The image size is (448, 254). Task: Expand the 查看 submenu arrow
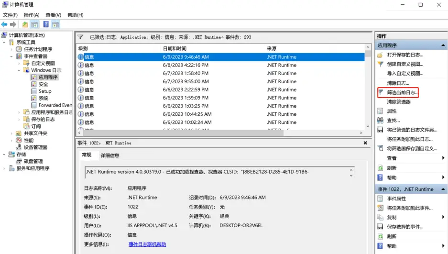click(443, 158)
